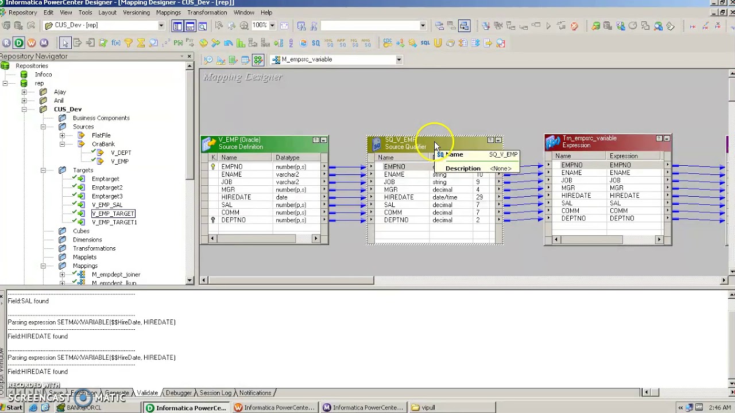Image resolution: width=735 pixels, height=413 pixels.
Task: Collapse the Targets node
Action: coord(43,170)
